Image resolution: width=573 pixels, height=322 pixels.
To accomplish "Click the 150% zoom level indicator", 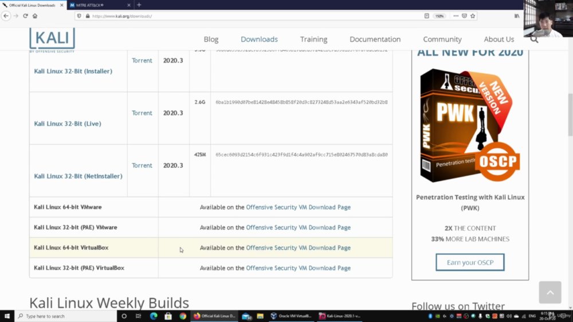I will [x=439, y=16].
